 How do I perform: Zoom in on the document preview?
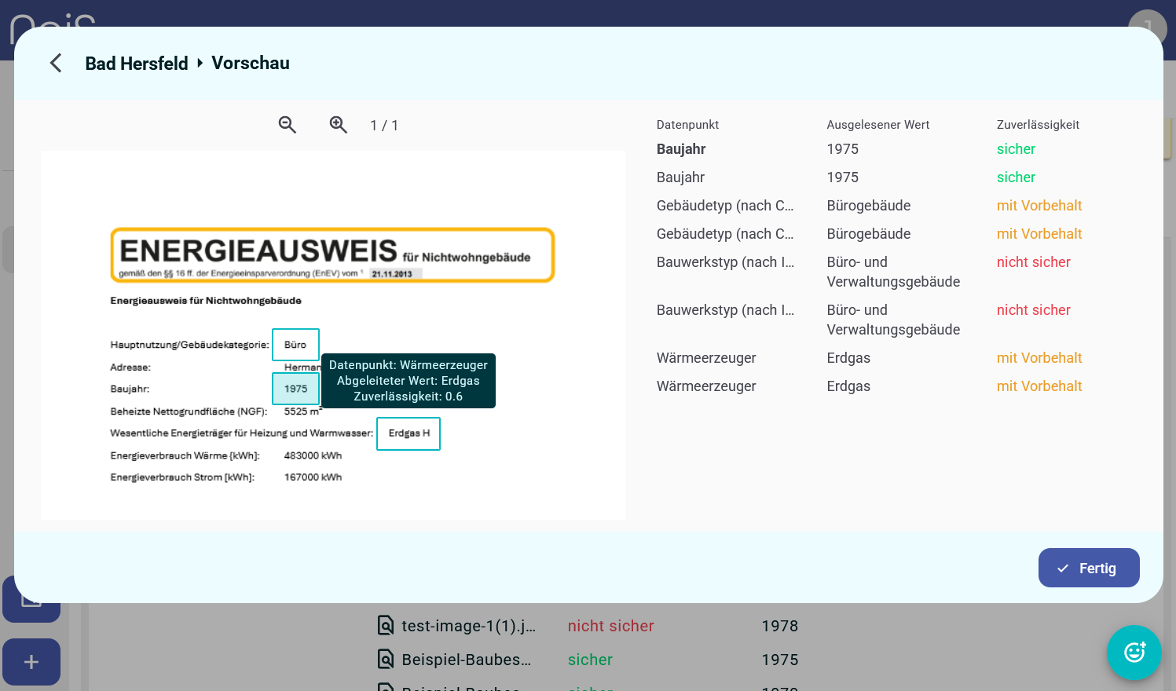[x=339, y=125]
